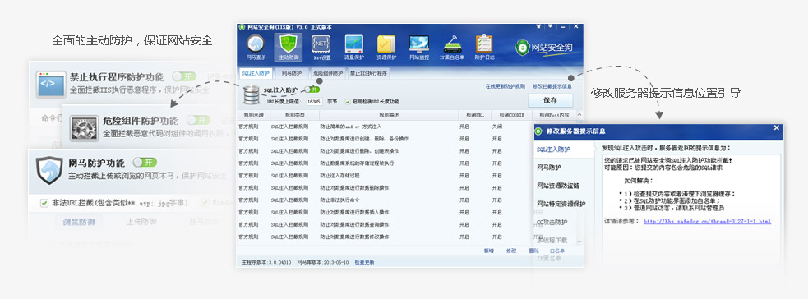Select CC攻击防护 in the dialog sidebar
This screenshot has width=808, height=299.
[552, 222]
